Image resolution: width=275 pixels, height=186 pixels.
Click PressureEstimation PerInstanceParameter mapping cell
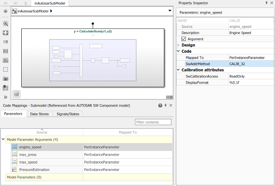[128, 170]
